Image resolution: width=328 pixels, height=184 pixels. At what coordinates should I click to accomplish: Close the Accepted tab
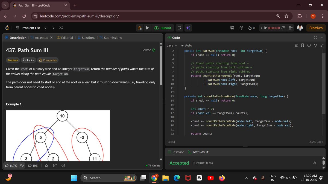point(51,38)
